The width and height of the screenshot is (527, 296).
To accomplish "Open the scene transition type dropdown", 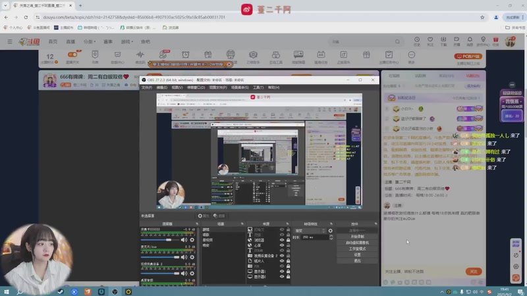I will (310, 231).
